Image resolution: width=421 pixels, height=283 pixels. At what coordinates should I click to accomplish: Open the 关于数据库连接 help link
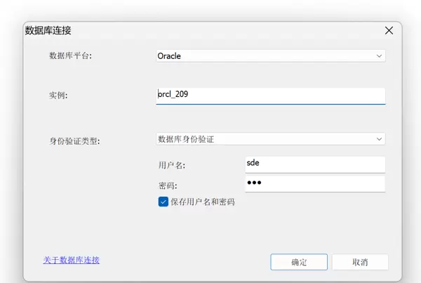[72, 260]
